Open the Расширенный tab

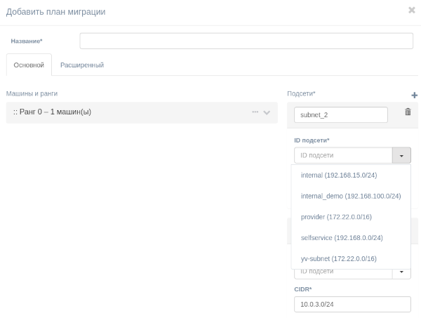click(82, 65)
